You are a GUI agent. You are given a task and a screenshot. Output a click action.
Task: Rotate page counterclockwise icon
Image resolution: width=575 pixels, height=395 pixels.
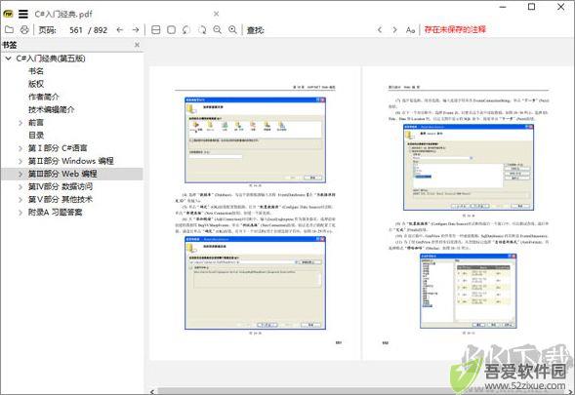point(186,29)
